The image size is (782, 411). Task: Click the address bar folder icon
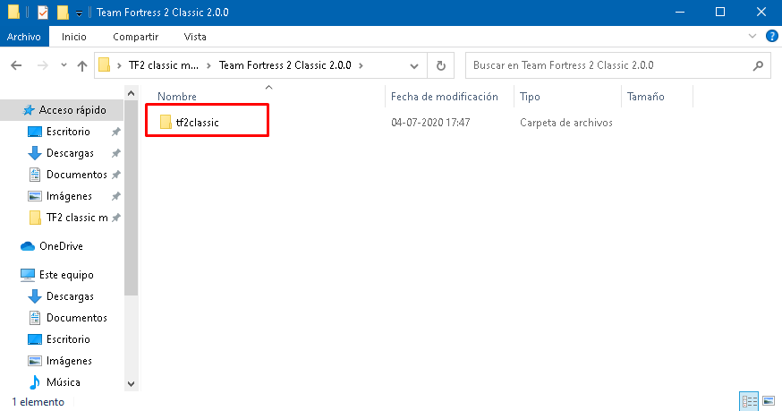[x=104, y=65]
